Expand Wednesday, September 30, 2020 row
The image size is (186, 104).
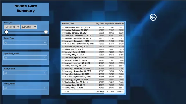[63, 44]
